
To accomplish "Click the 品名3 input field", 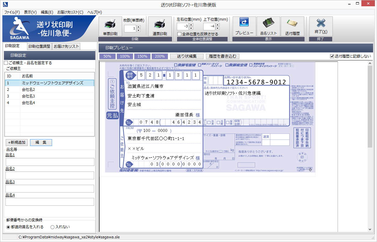I will point(50,189).
